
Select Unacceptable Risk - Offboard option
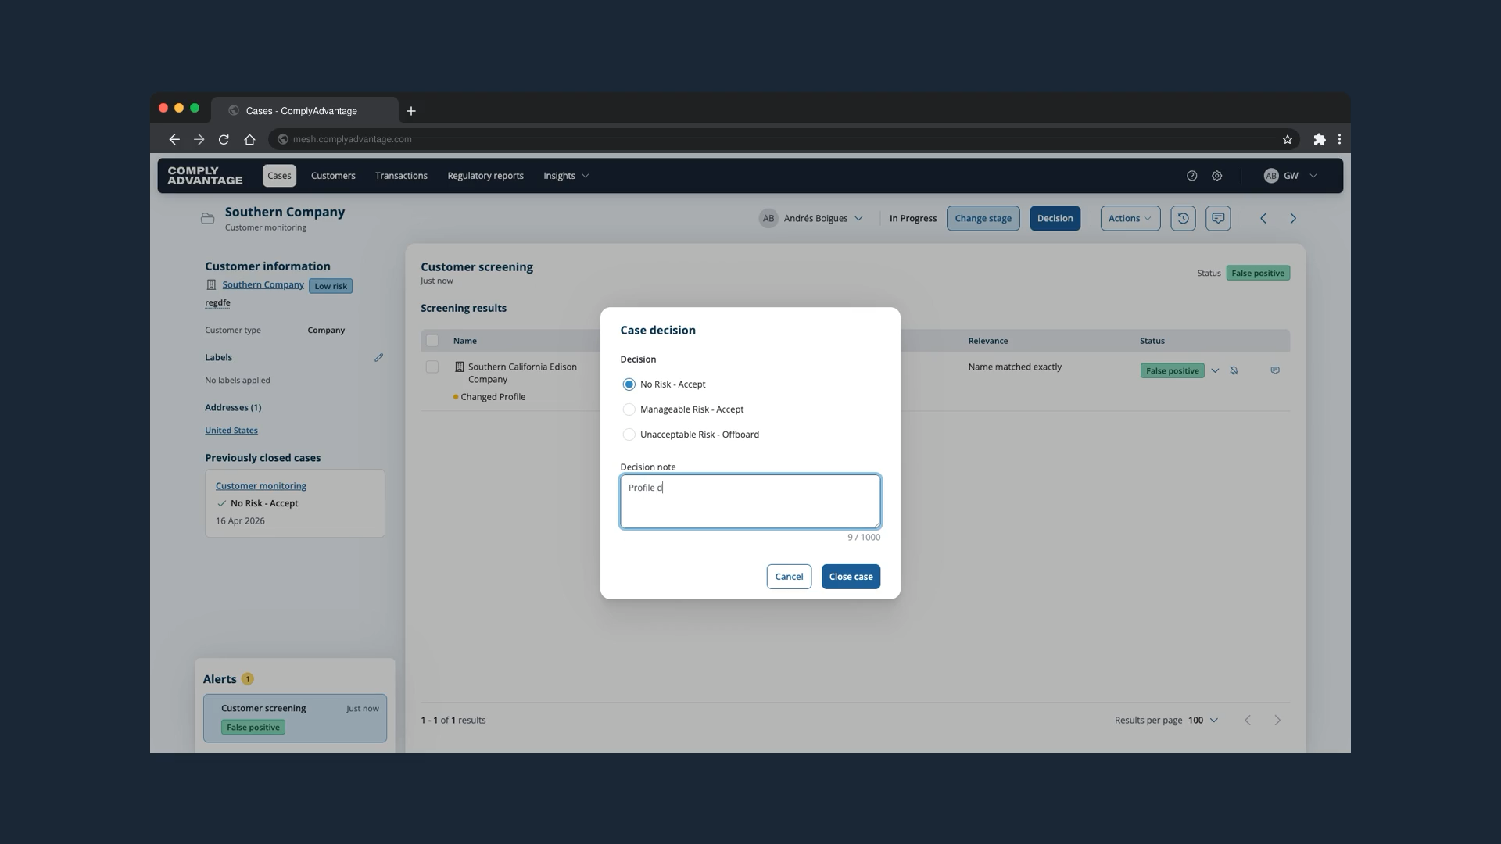click(x=629, y=435)
